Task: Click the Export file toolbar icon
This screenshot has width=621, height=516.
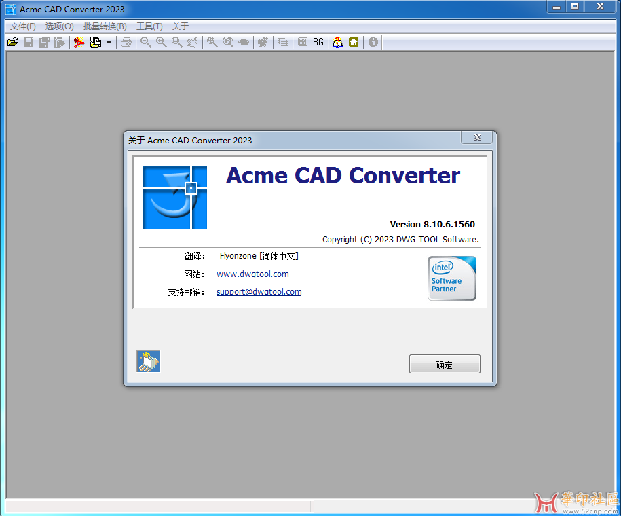Action: pyautogui.click(x=60, y=42)
